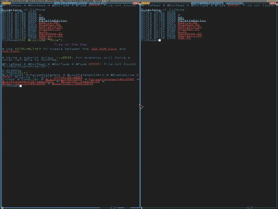278x209 pixels.
Task: Click the '.' current directory entry in left window
Action: point(40,14)
